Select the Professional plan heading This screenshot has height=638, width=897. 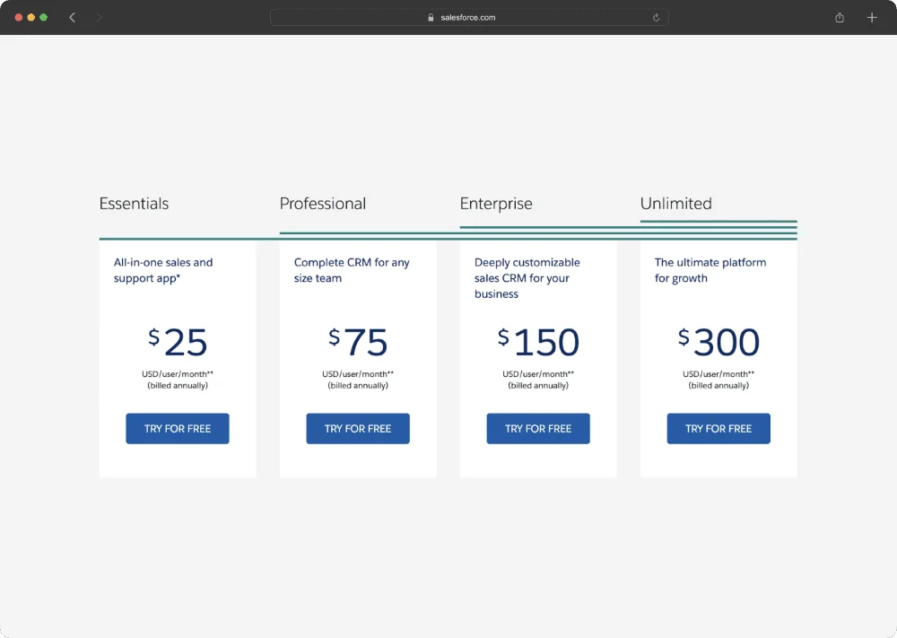323,204
